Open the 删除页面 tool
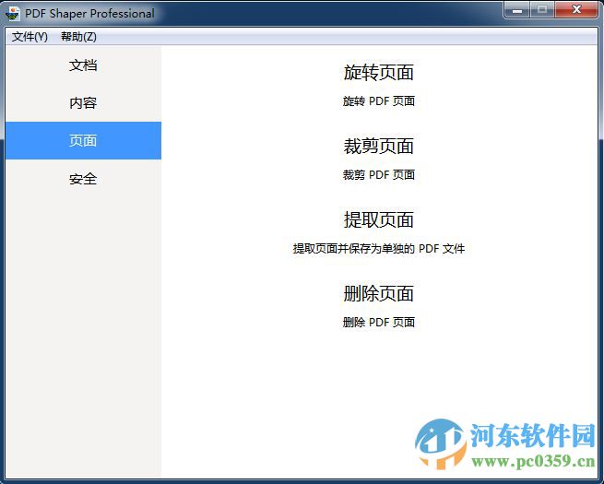The image size is (604, 484). tap(379, 294)
